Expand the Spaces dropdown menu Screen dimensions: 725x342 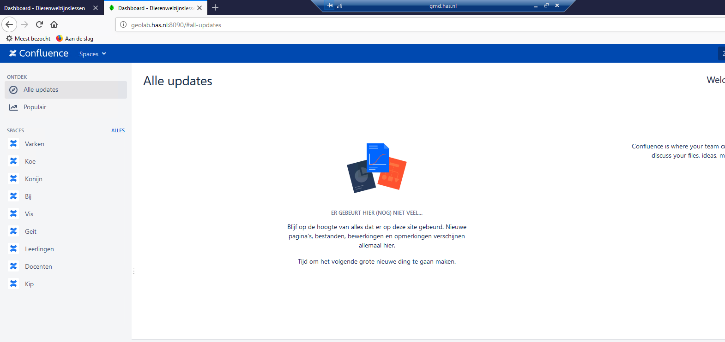point(93,54)
